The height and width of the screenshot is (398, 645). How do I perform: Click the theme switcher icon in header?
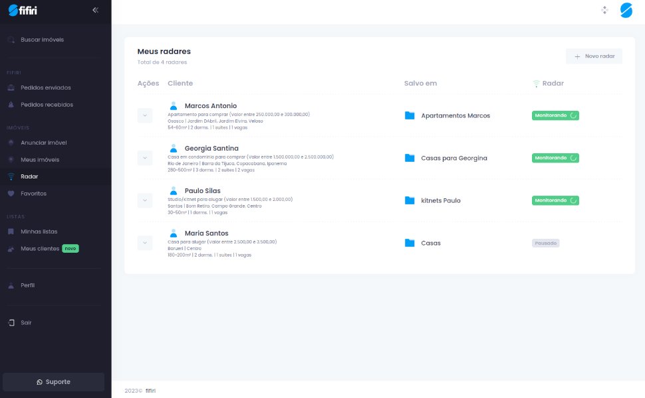point(604,10)
